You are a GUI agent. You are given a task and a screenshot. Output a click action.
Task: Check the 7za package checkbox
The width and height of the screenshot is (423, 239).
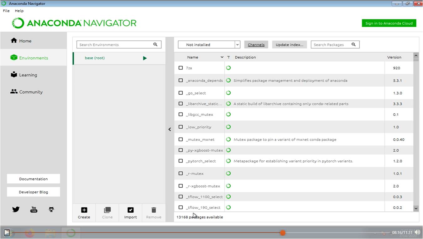point(180,68)
